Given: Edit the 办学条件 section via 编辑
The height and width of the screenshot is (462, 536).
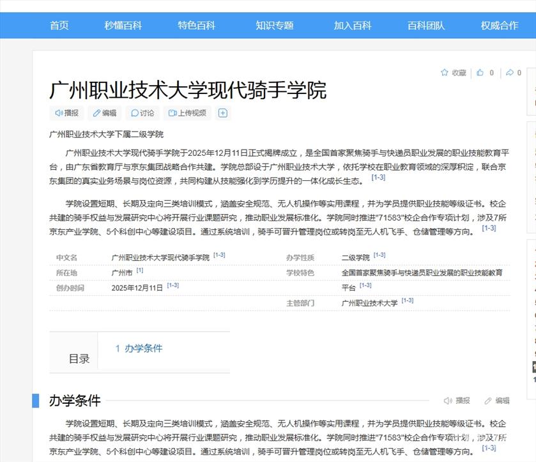Looking at the screenshot, I should [497, 401].
